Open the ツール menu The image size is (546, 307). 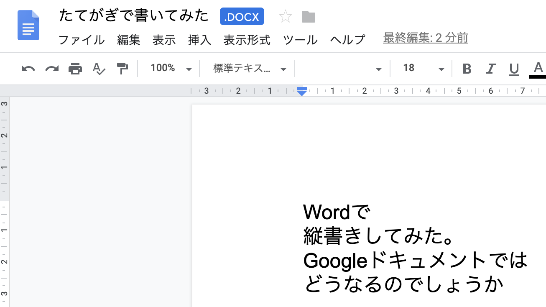click(300, 40)
